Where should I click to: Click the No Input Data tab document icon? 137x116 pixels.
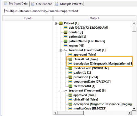click(6, 3)
